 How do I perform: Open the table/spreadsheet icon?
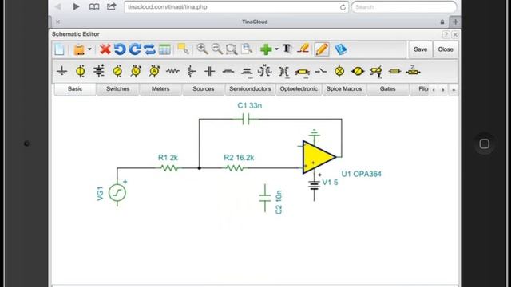[164, 49]
